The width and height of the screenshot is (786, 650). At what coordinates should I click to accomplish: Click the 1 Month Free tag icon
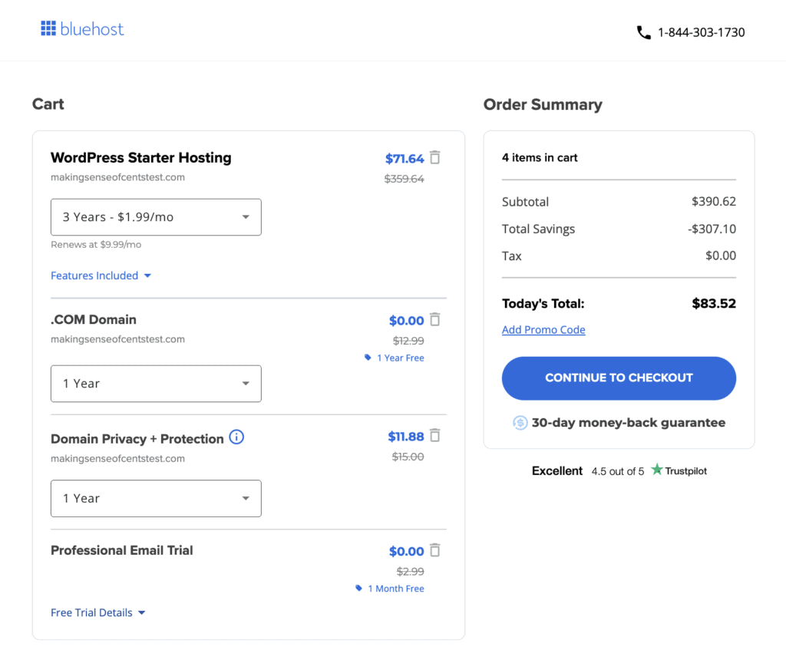[x=359, y=588]
